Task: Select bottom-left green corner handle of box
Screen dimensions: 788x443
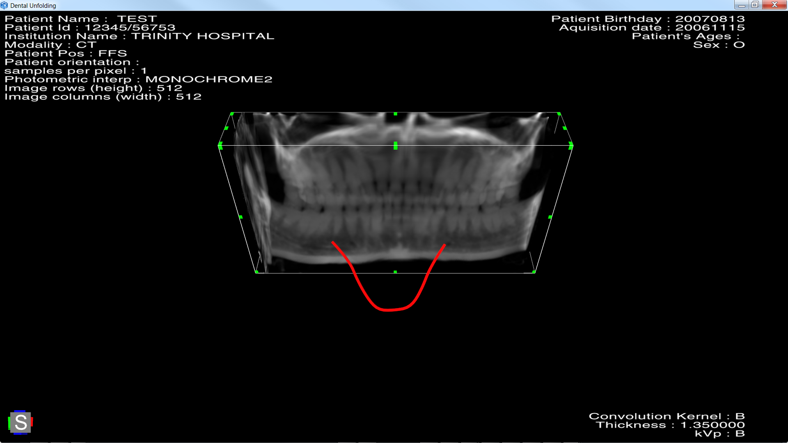Action: point(257,272)
